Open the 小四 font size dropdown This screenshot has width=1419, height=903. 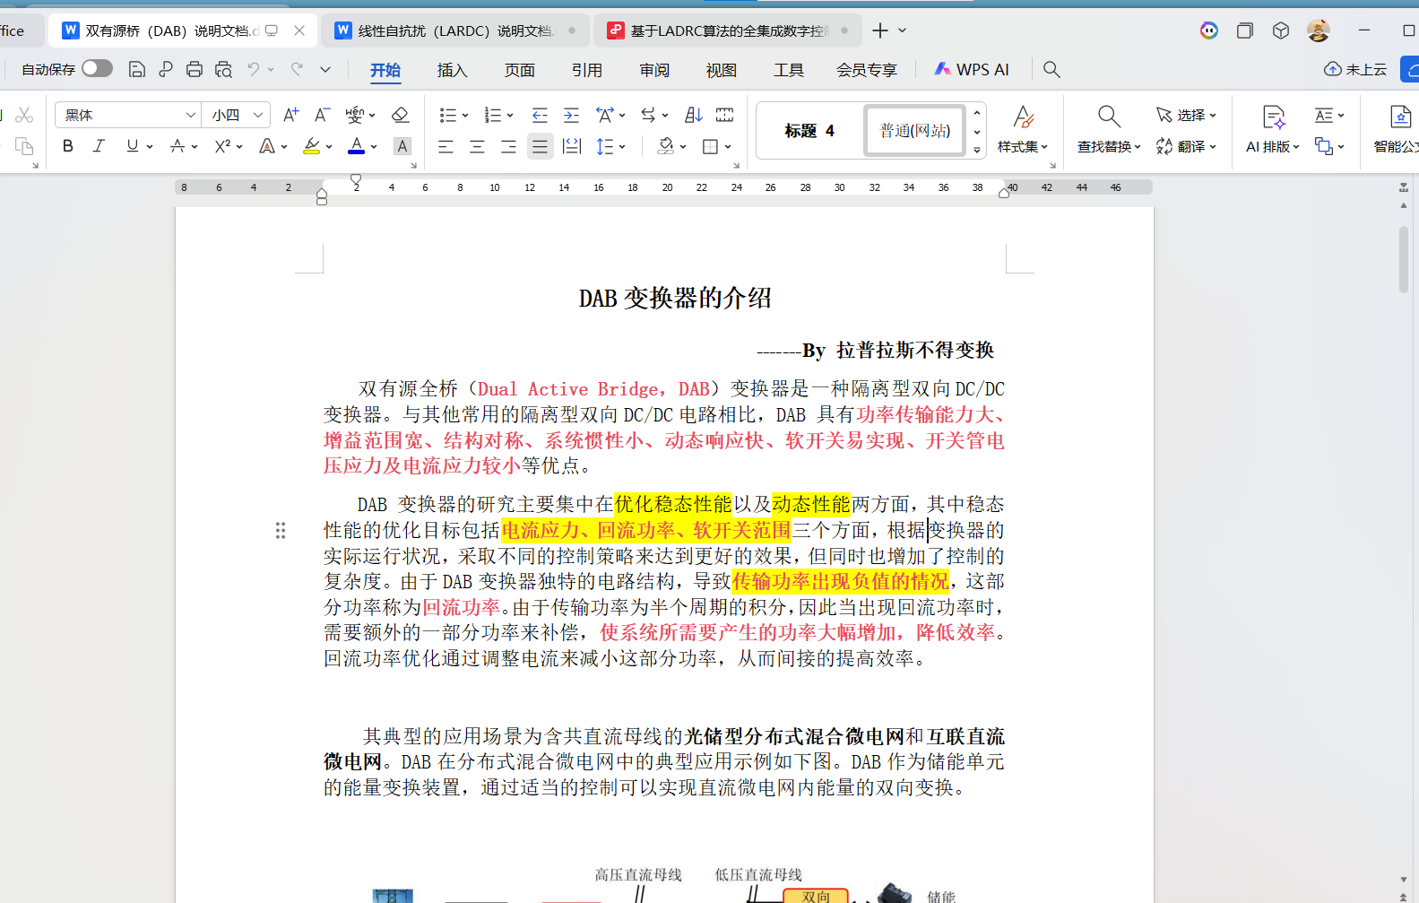click(x=258, y=115)
